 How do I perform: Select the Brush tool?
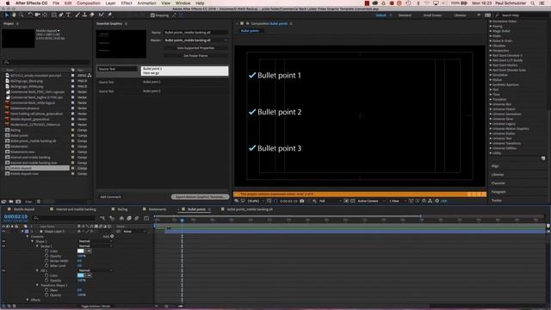tap(77, 15)
